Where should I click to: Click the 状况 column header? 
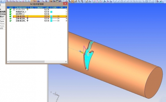coord(11,7)
